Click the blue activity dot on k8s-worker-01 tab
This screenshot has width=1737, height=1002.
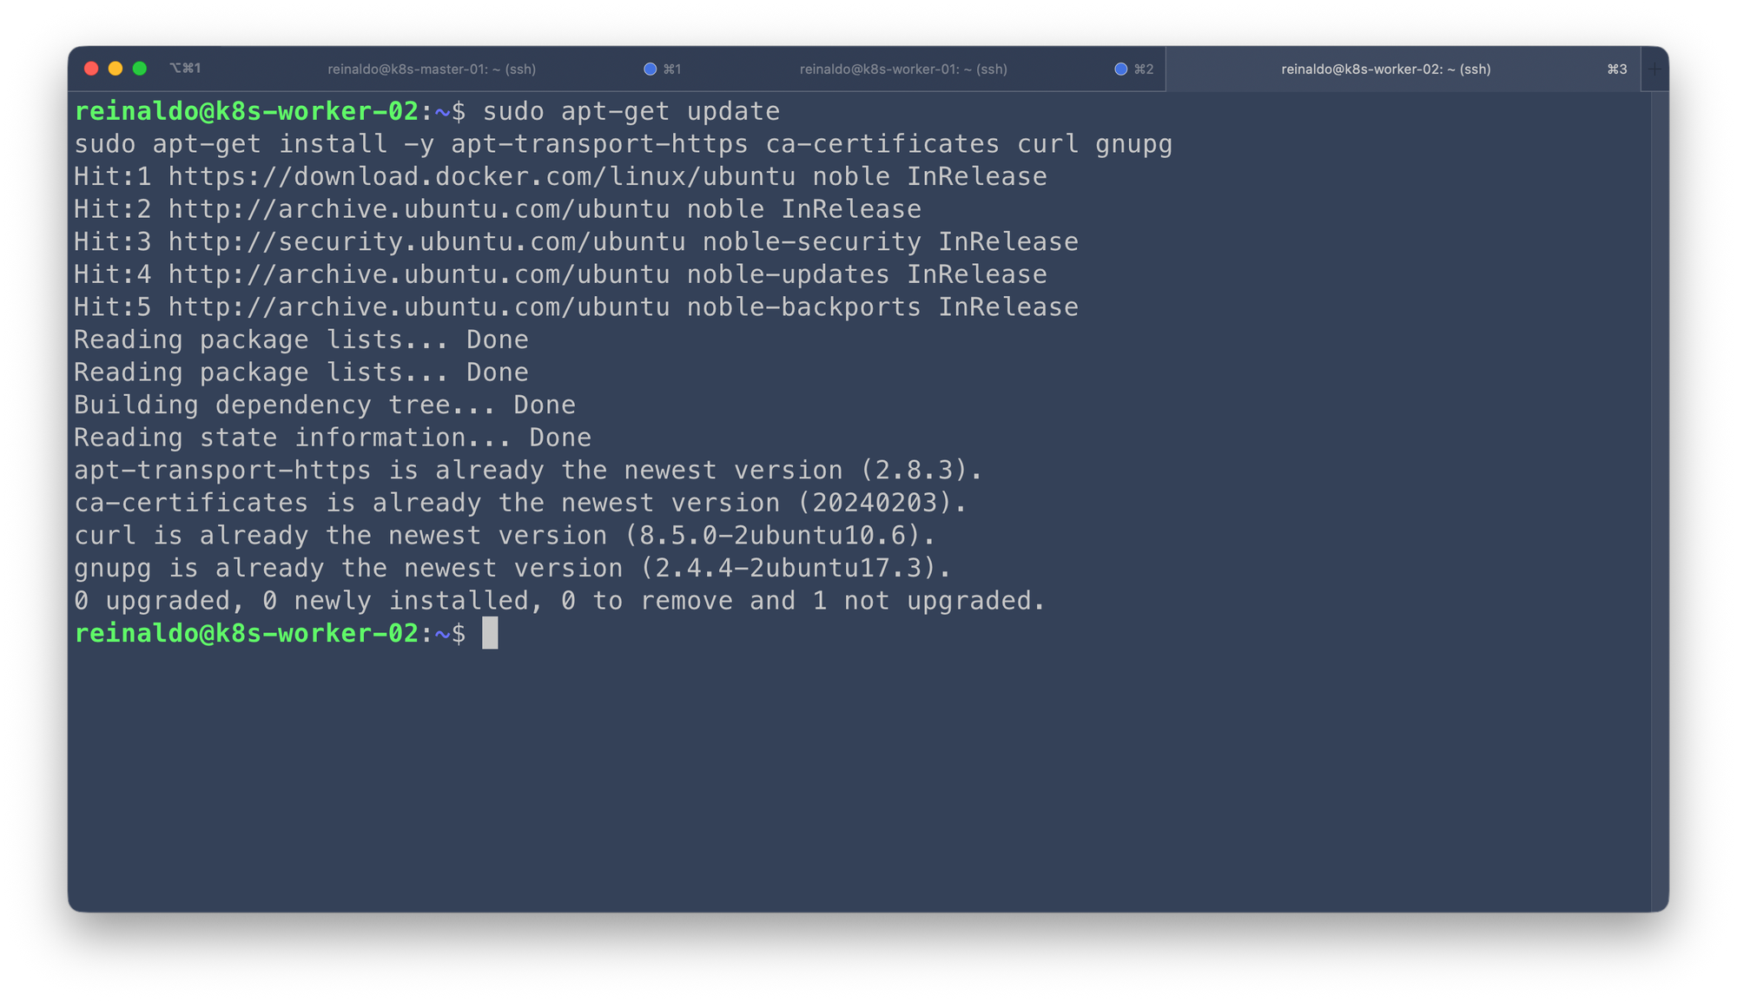tap(1120, 69)
